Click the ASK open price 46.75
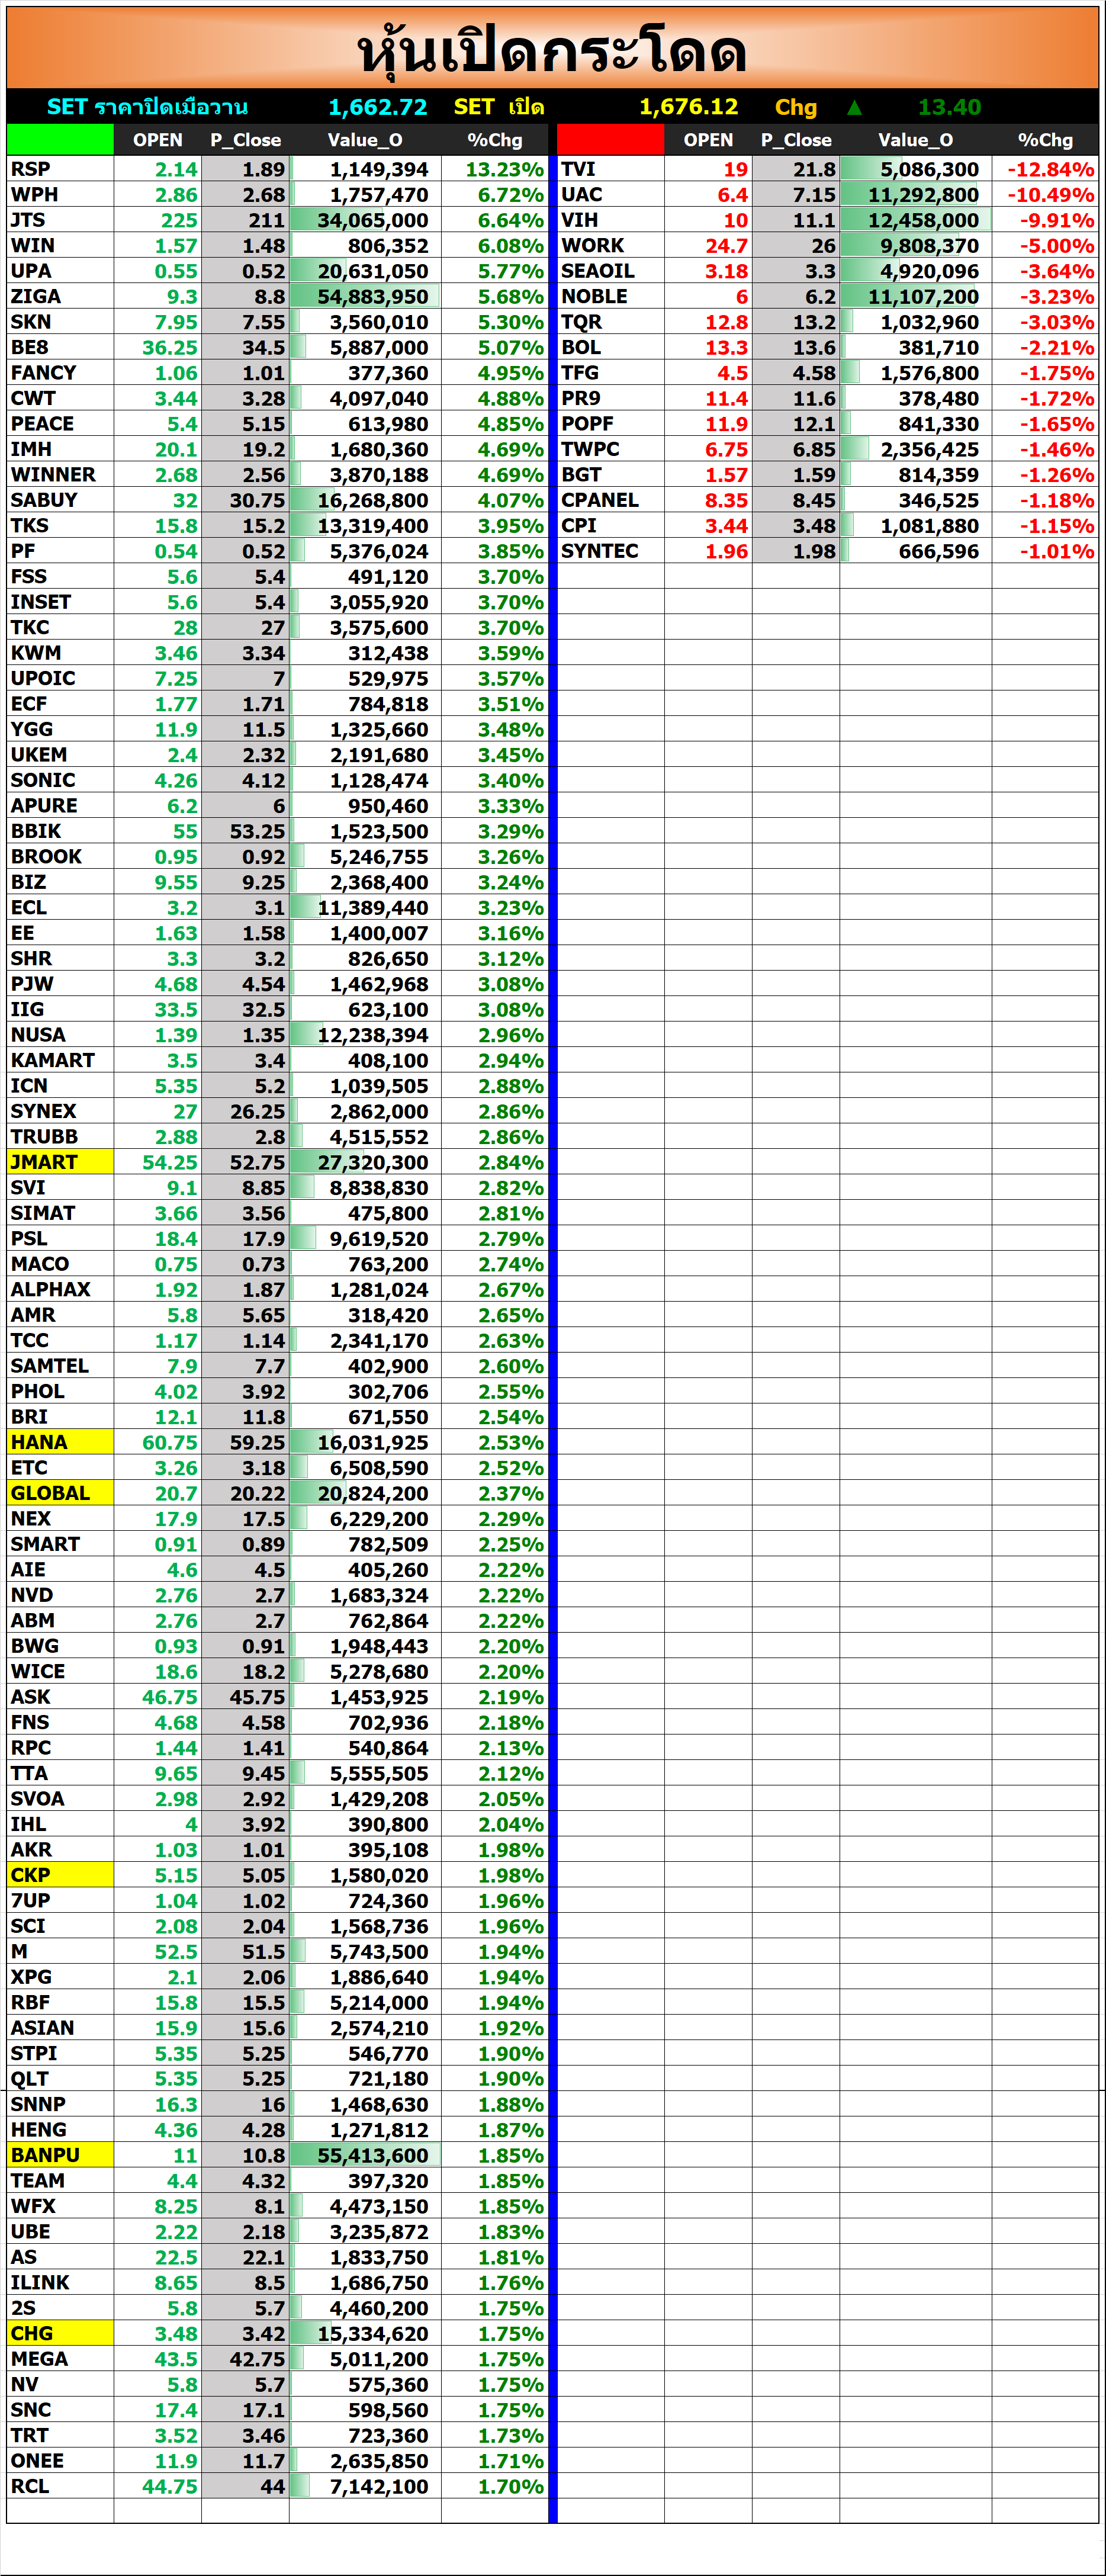 pos(158,1697)
